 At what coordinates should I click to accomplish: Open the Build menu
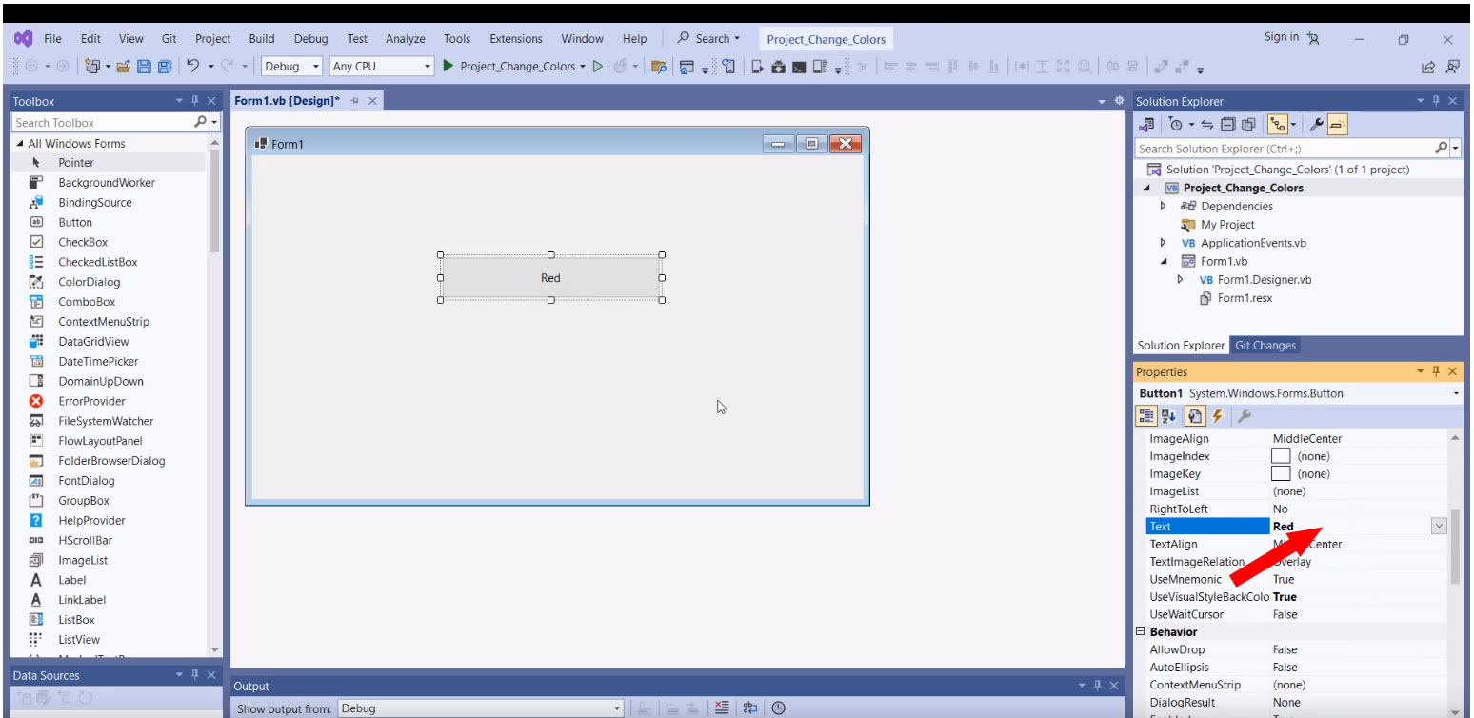tap(261, 39)
